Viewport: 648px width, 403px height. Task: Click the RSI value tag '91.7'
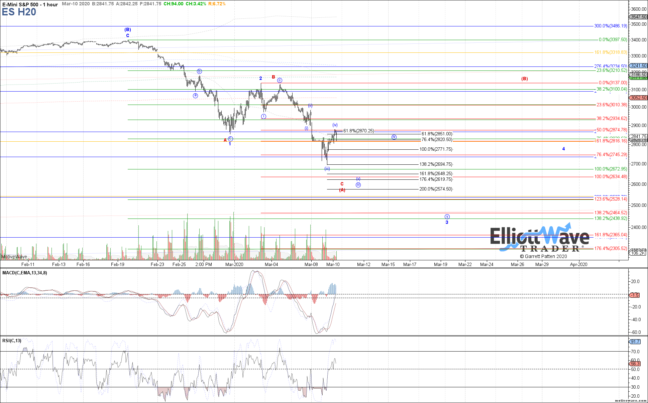pyautogui.click(x=635, y=342)
